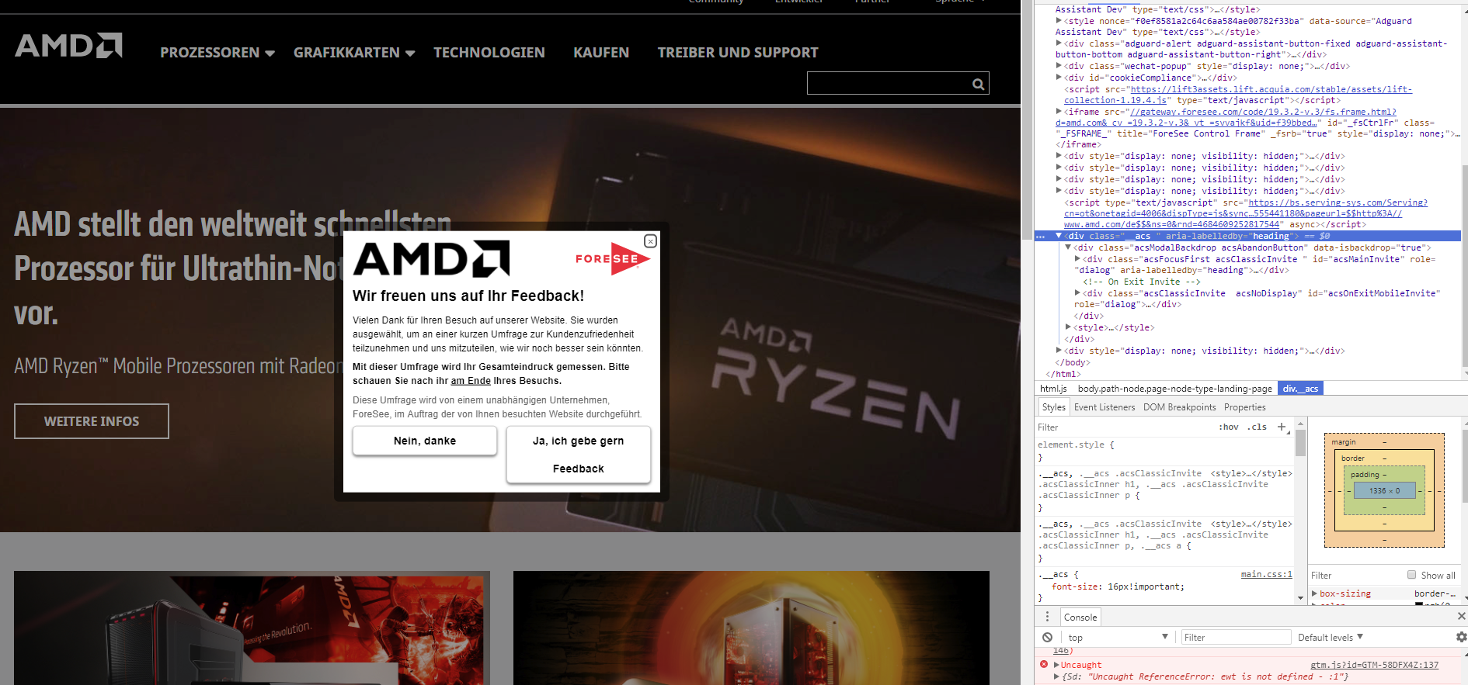Image resolution: width=1468 pixels, height=685 pixels.
Task: Toggle :hov element state panel
Action: point(1229,427)
